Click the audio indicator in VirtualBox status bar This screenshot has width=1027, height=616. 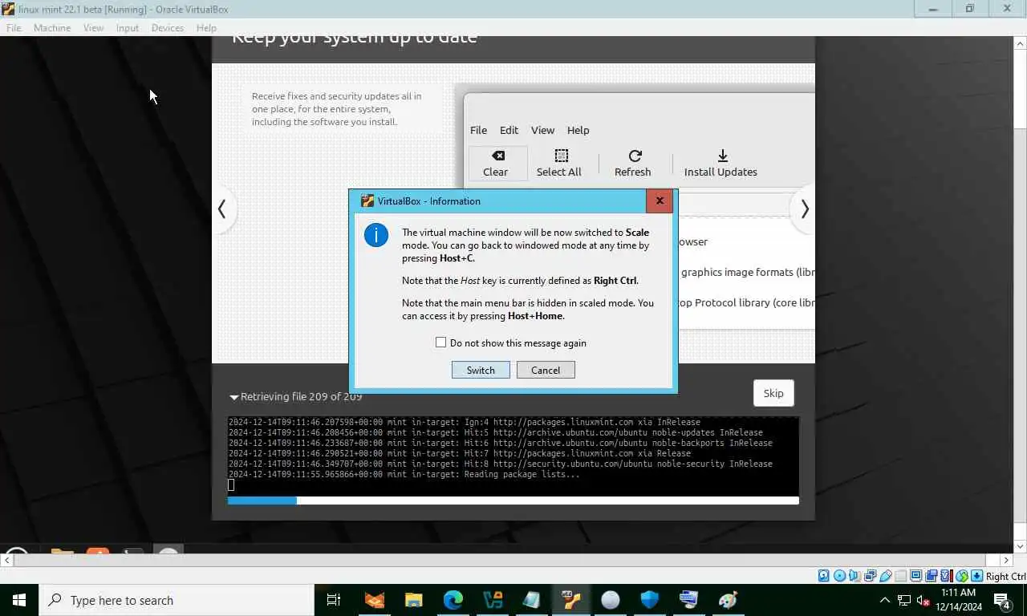pyautogui.click(x=854, y=576)
